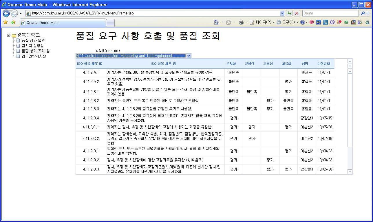Click the 홍길동(USER01) user label
The height and width of the screenshot is (222, 373).
107,51
